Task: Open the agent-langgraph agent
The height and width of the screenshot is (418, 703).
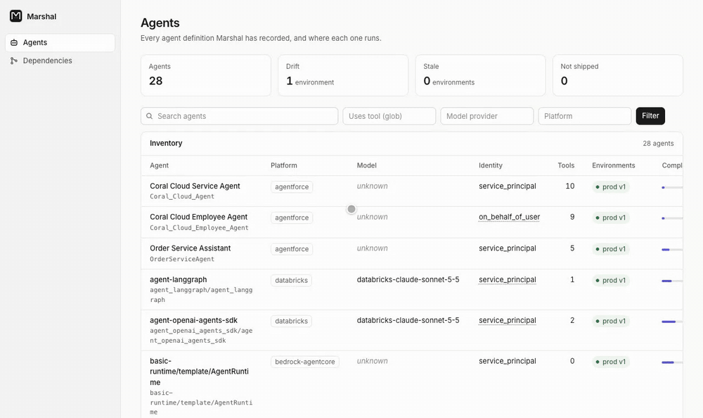Action: (179, 279)
